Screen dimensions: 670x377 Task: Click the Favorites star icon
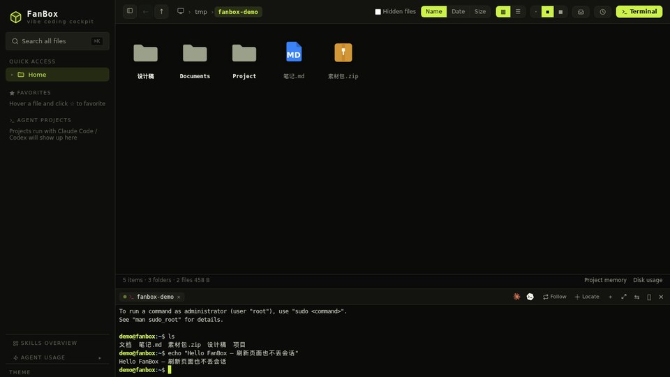pos(12,93)
